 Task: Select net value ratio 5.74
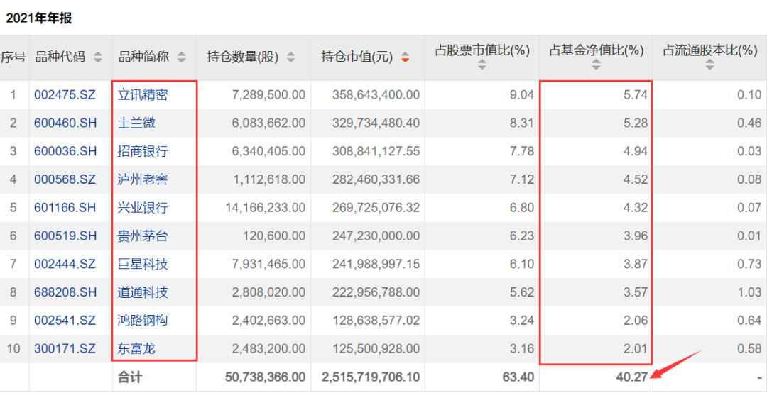click(x=636, y=95)
